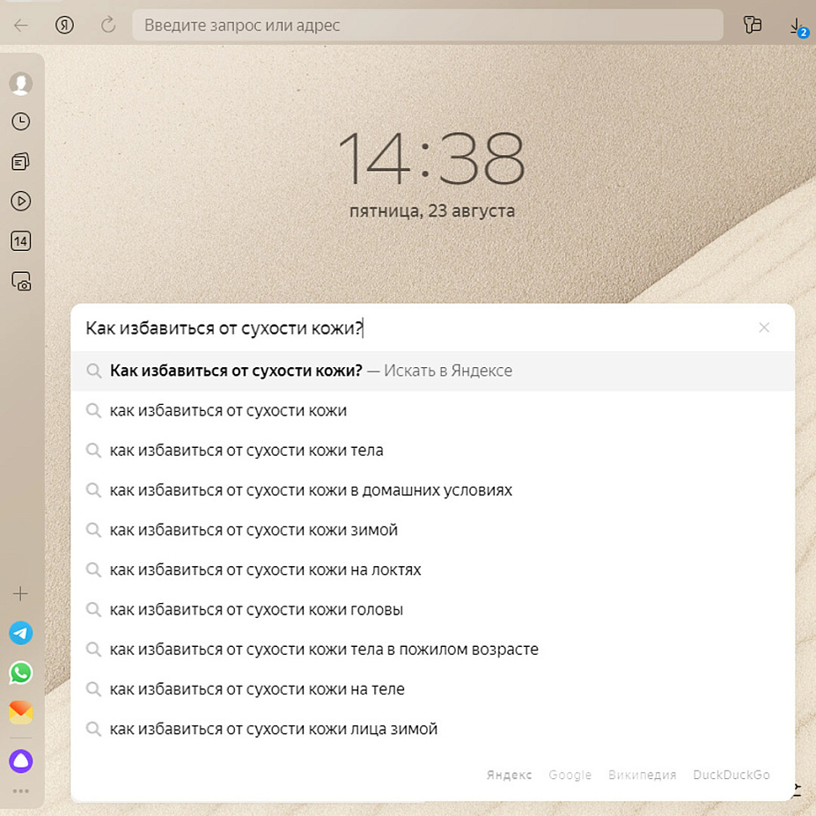Viewport: 816px width, 816px height.
Task: Switch search engine to Google
Action: point(570,775)
